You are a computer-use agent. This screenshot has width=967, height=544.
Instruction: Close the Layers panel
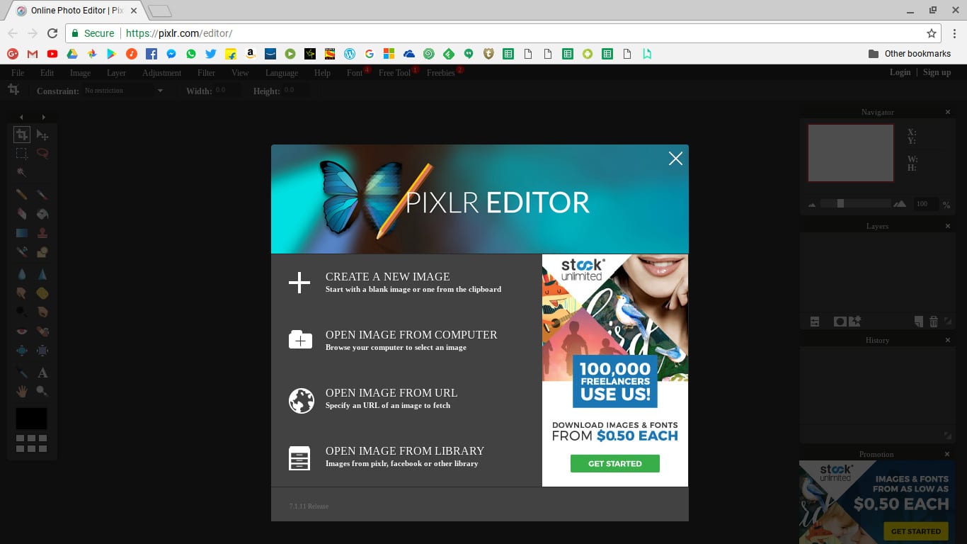[948, 226]
